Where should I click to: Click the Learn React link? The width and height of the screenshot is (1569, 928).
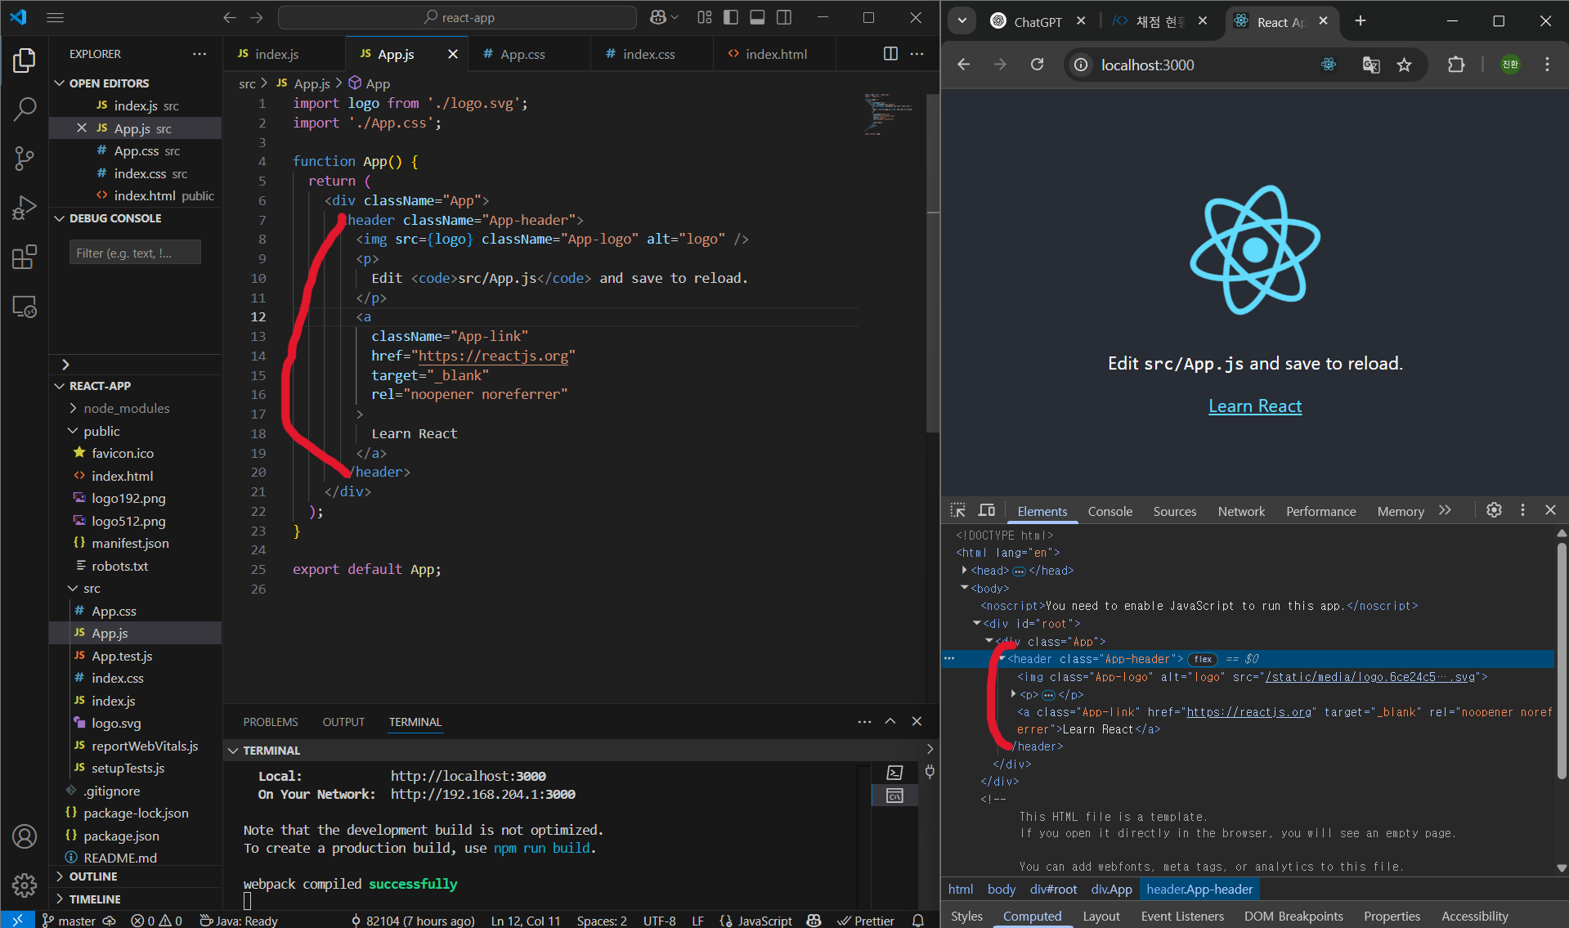click(x=1254, y=406)
